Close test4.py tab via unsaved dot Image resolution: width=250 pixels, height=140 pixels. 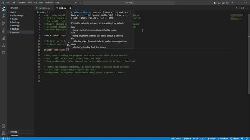[70, 8]
